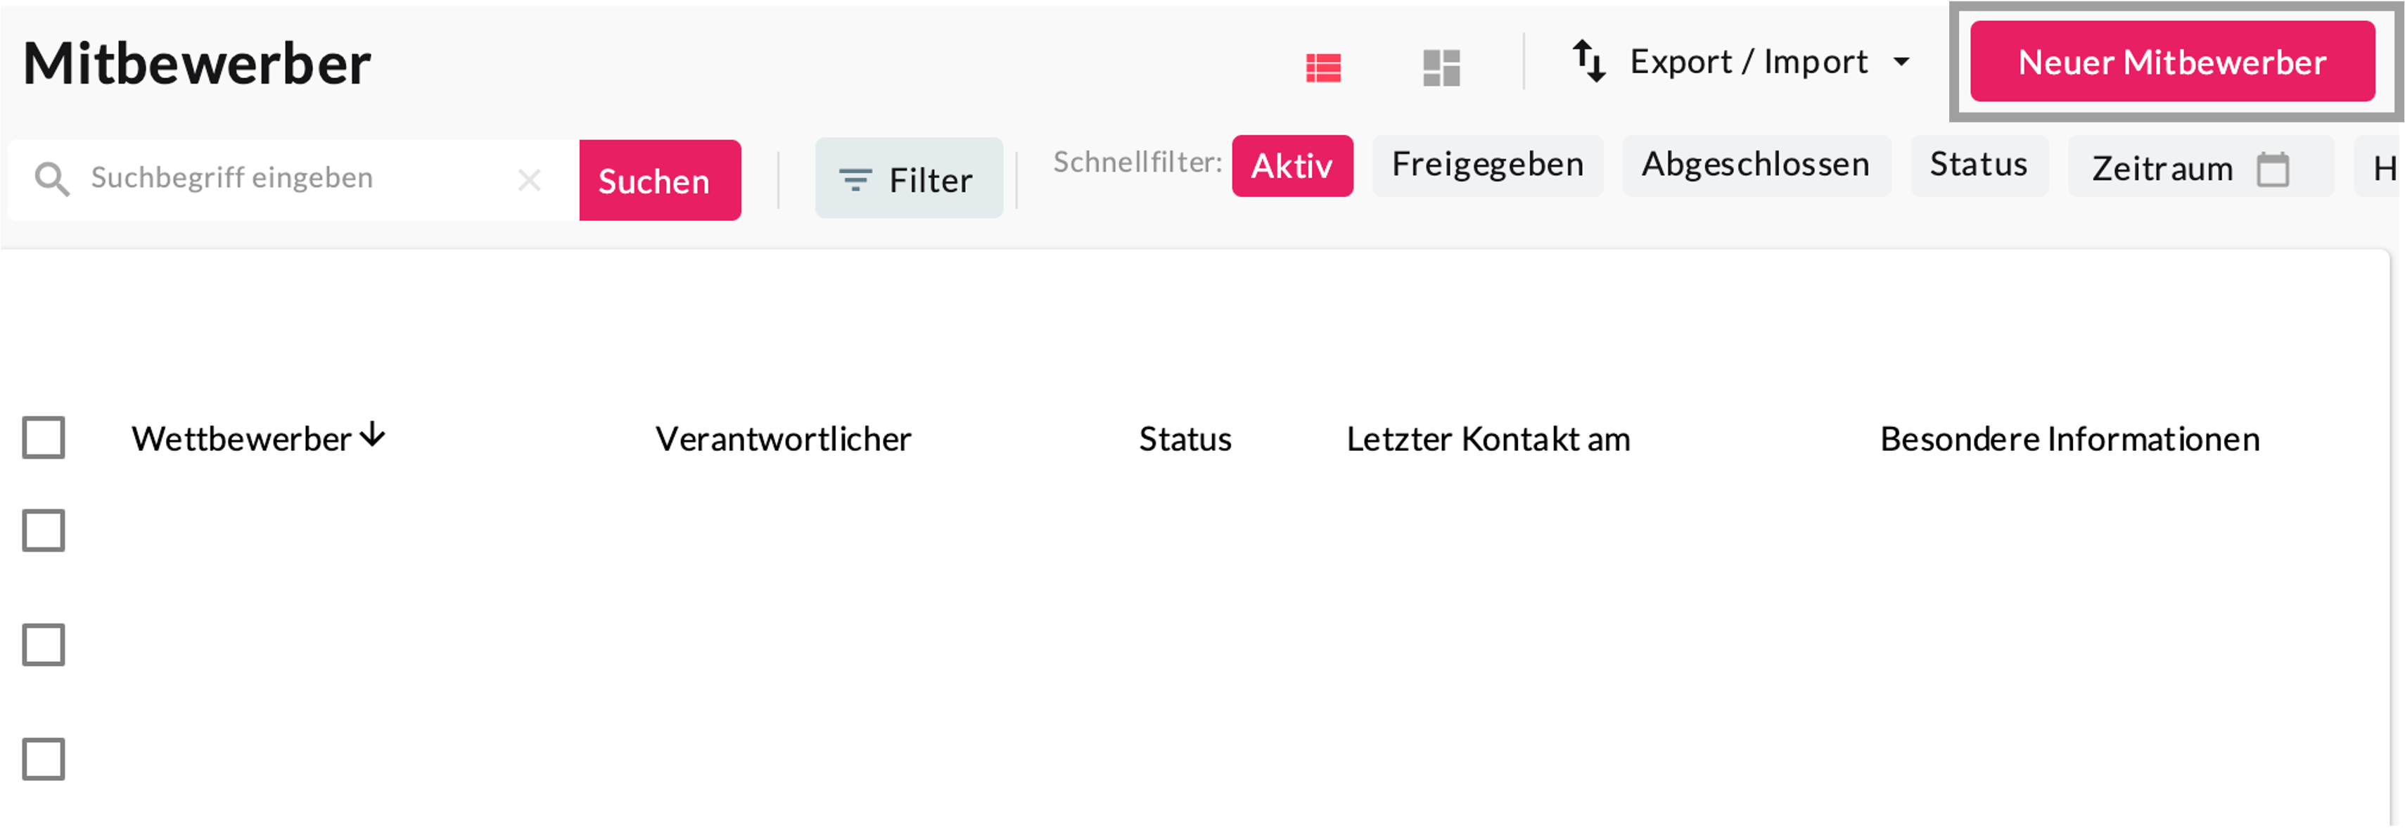
Task: Open the Export / Import dropdown arrow
Action: pos(1901,63)
